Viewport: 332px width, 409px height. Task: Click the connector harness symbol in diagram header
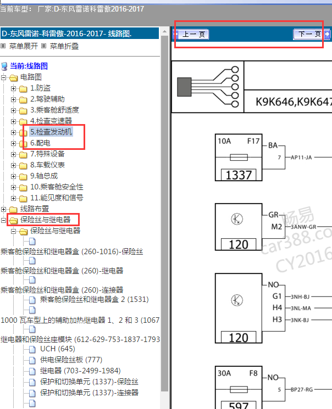(x=208, y=87)
